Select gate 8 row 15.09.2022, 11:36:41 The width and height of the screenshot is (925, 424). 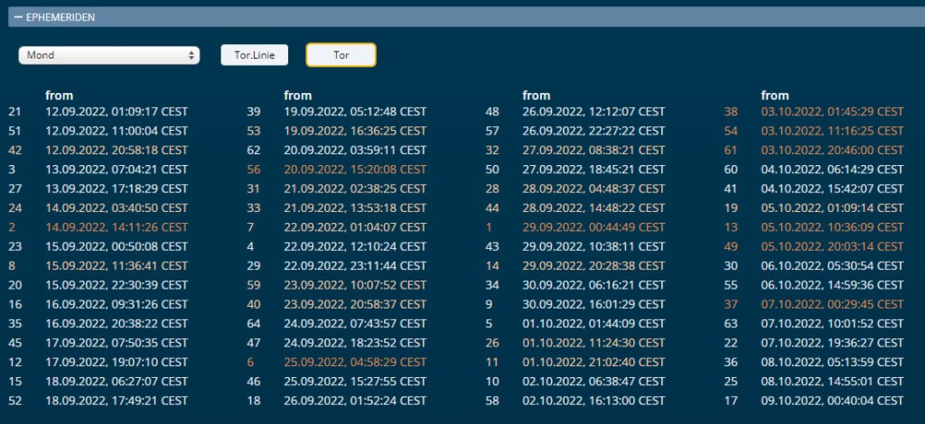click(x=115, y=265)
